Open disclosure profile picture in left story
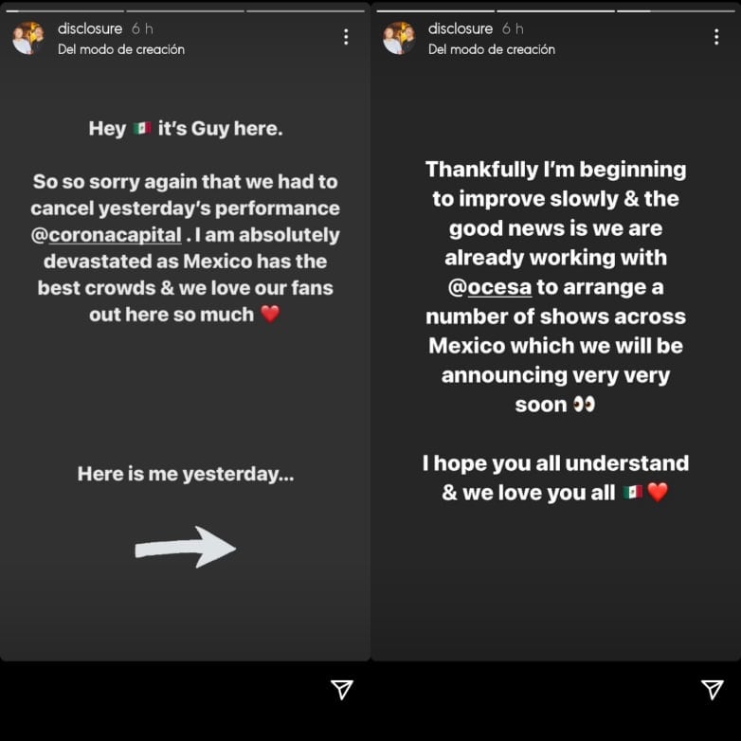 pyautogui.click(x=27, y=38)
